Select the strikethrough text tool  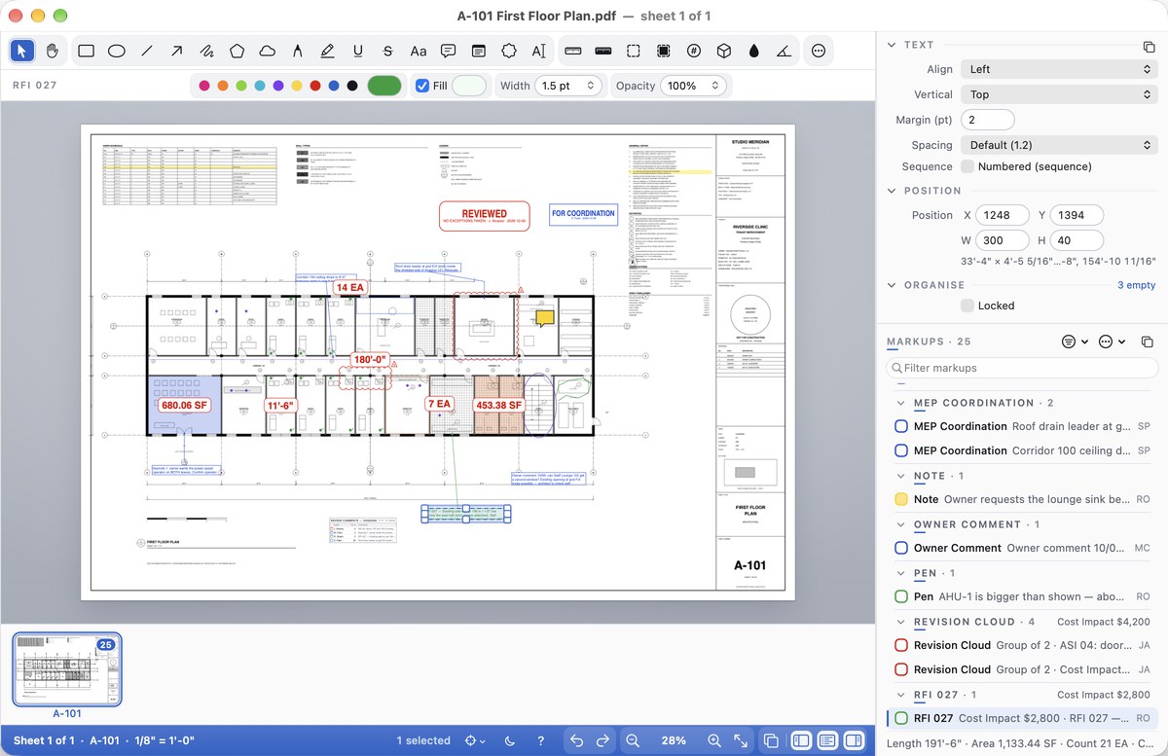point(387,51)
